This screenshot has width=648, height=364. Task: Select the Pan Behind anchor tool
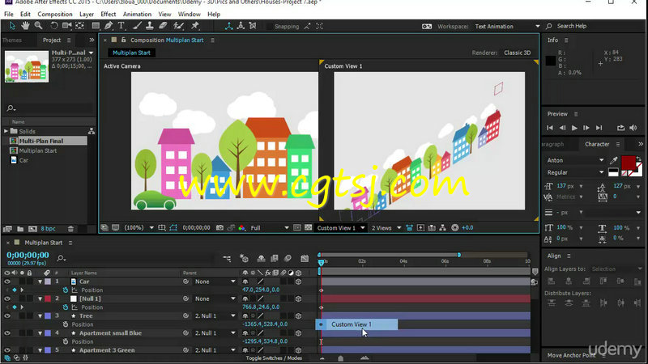(x=79, y=26)
